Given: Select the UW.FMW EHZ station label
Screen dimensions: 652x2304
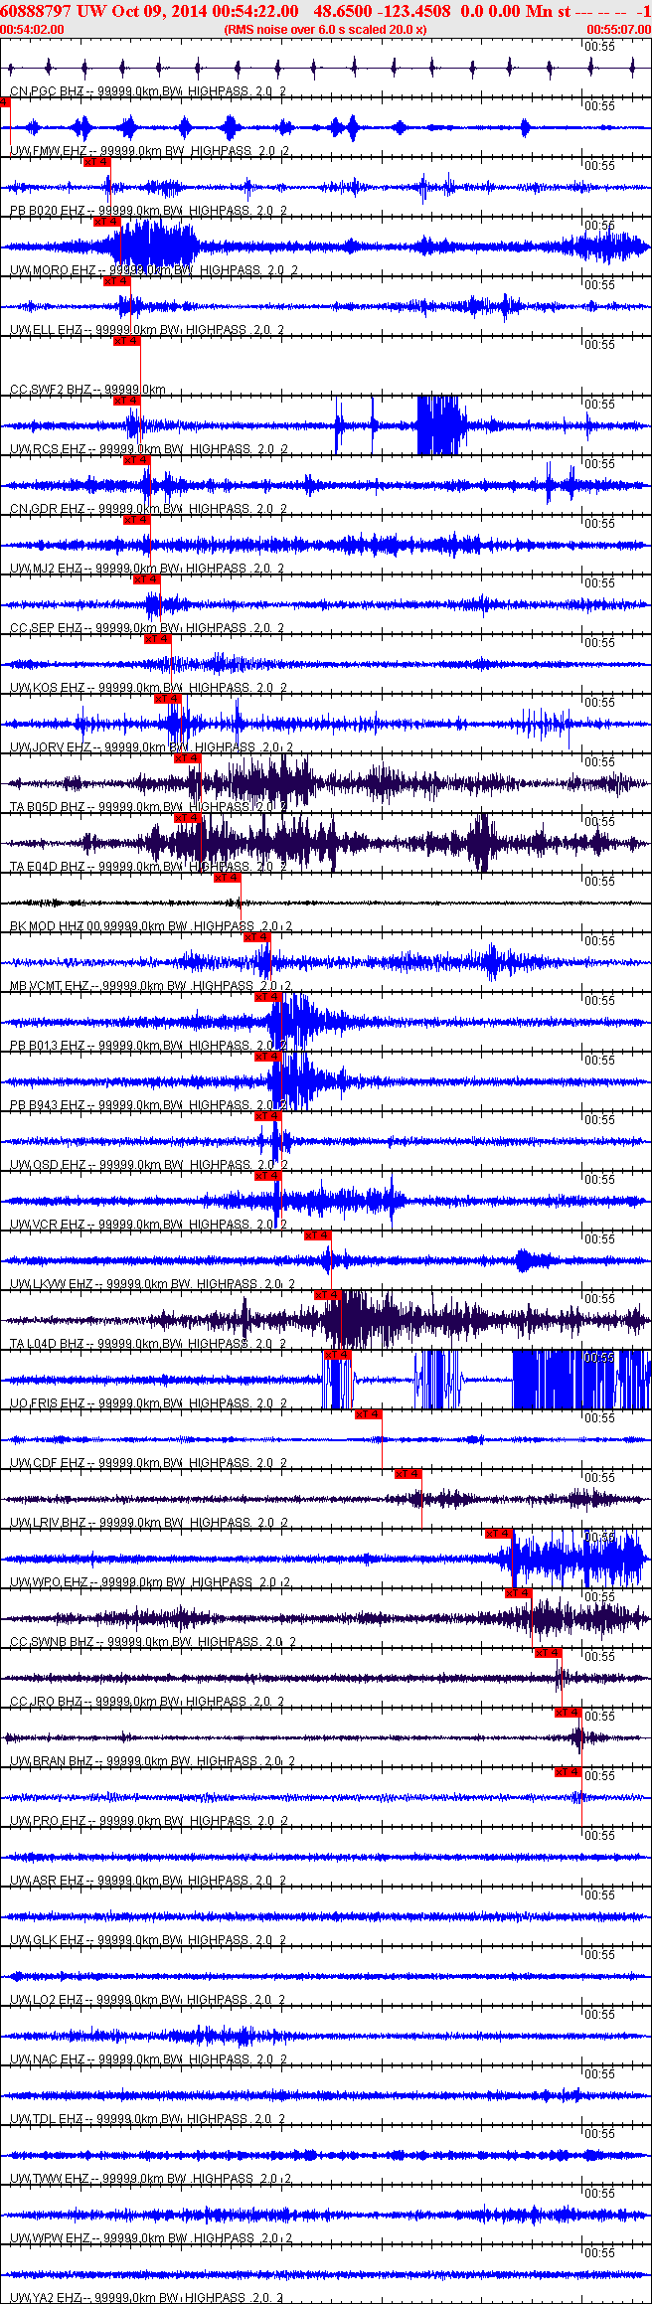Looking at the screenshot, I should tap(149, 151).
